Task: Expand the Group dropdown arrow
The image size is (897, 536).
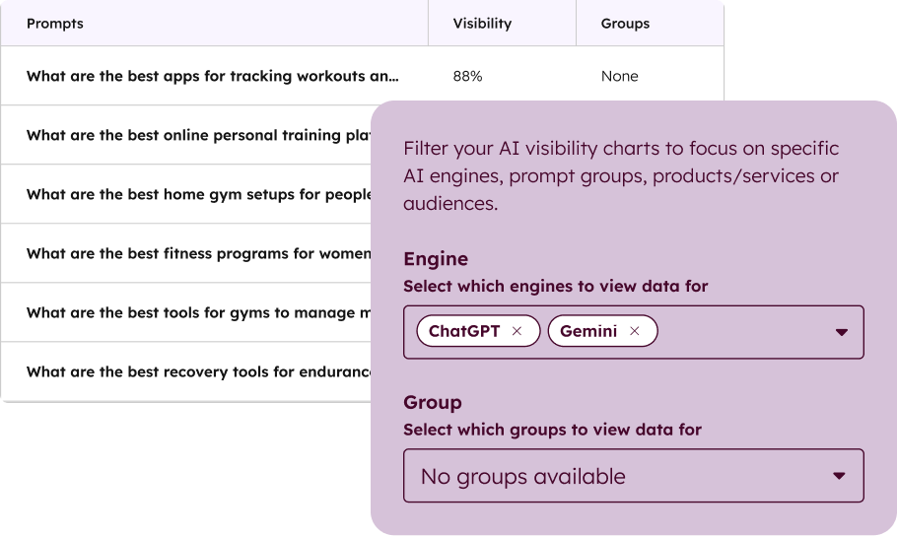Action: (839, 476)
